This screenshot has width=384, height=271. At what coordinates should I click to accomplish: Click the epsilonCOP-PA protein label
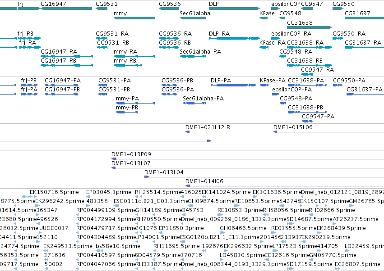point(292,90)
